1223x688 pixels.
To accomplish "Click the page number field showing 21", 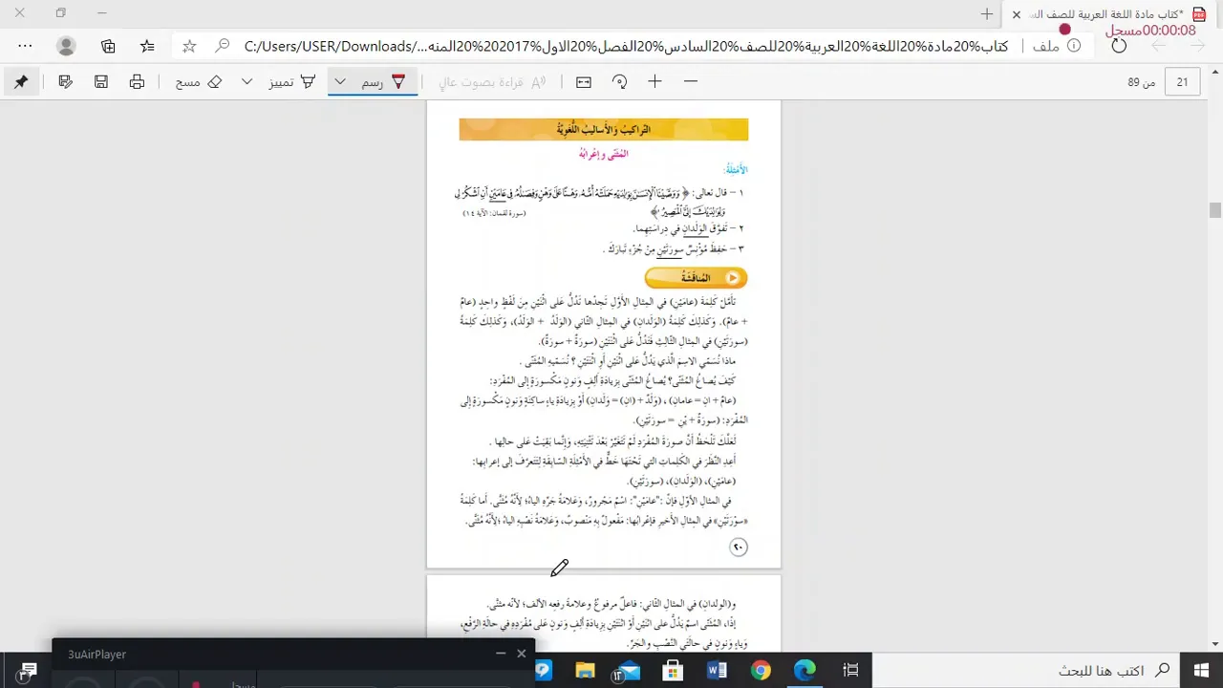I will [1182, 82].
